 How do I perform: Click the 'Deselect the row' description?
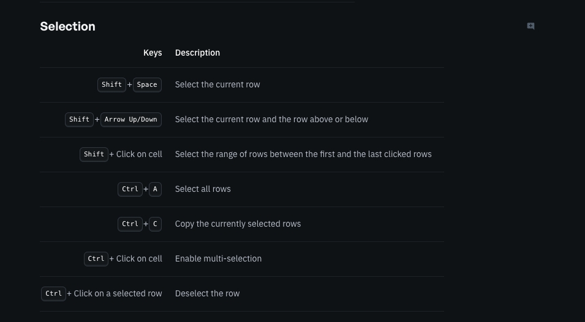click(x=207, y=294)
